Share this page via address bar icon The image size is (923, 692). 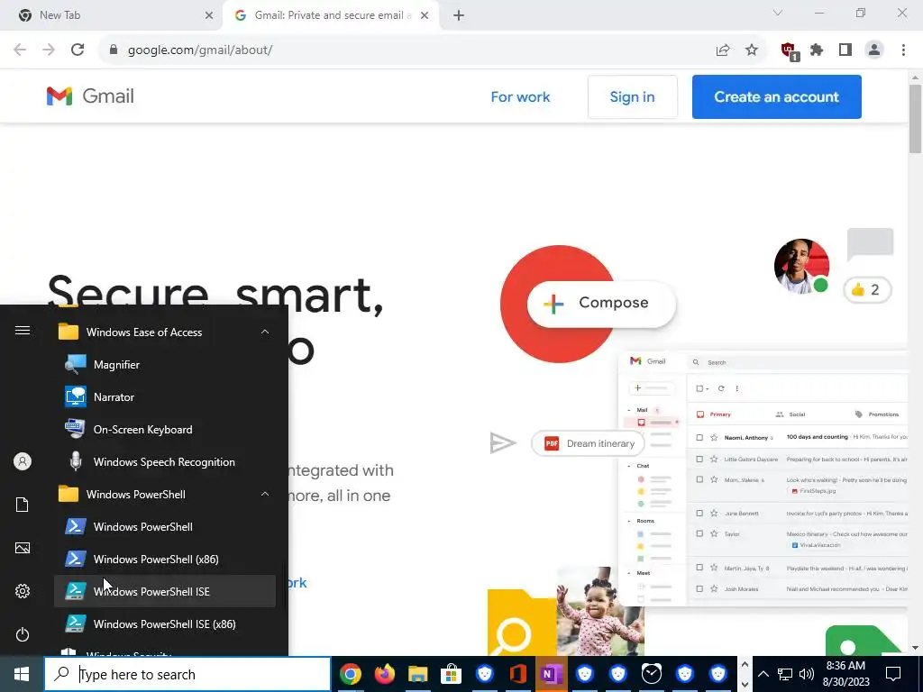pyautogui.click(x=723, y=50)
